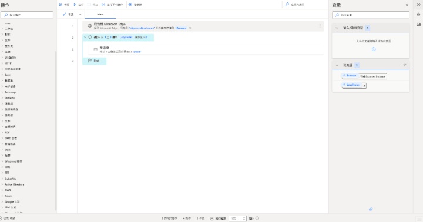Image resolution: width=423 pixels, height=222 pixels.
Task: Collapse the input/output variables section
Action: (x=337, y=28)
